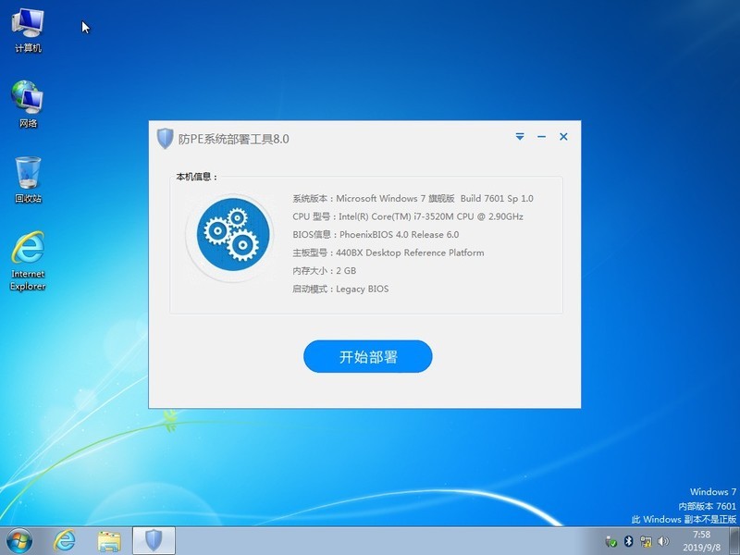Select the 启动模式 Legacy BIOS line
Screen dimensions: 740x555
click(340, 289)
